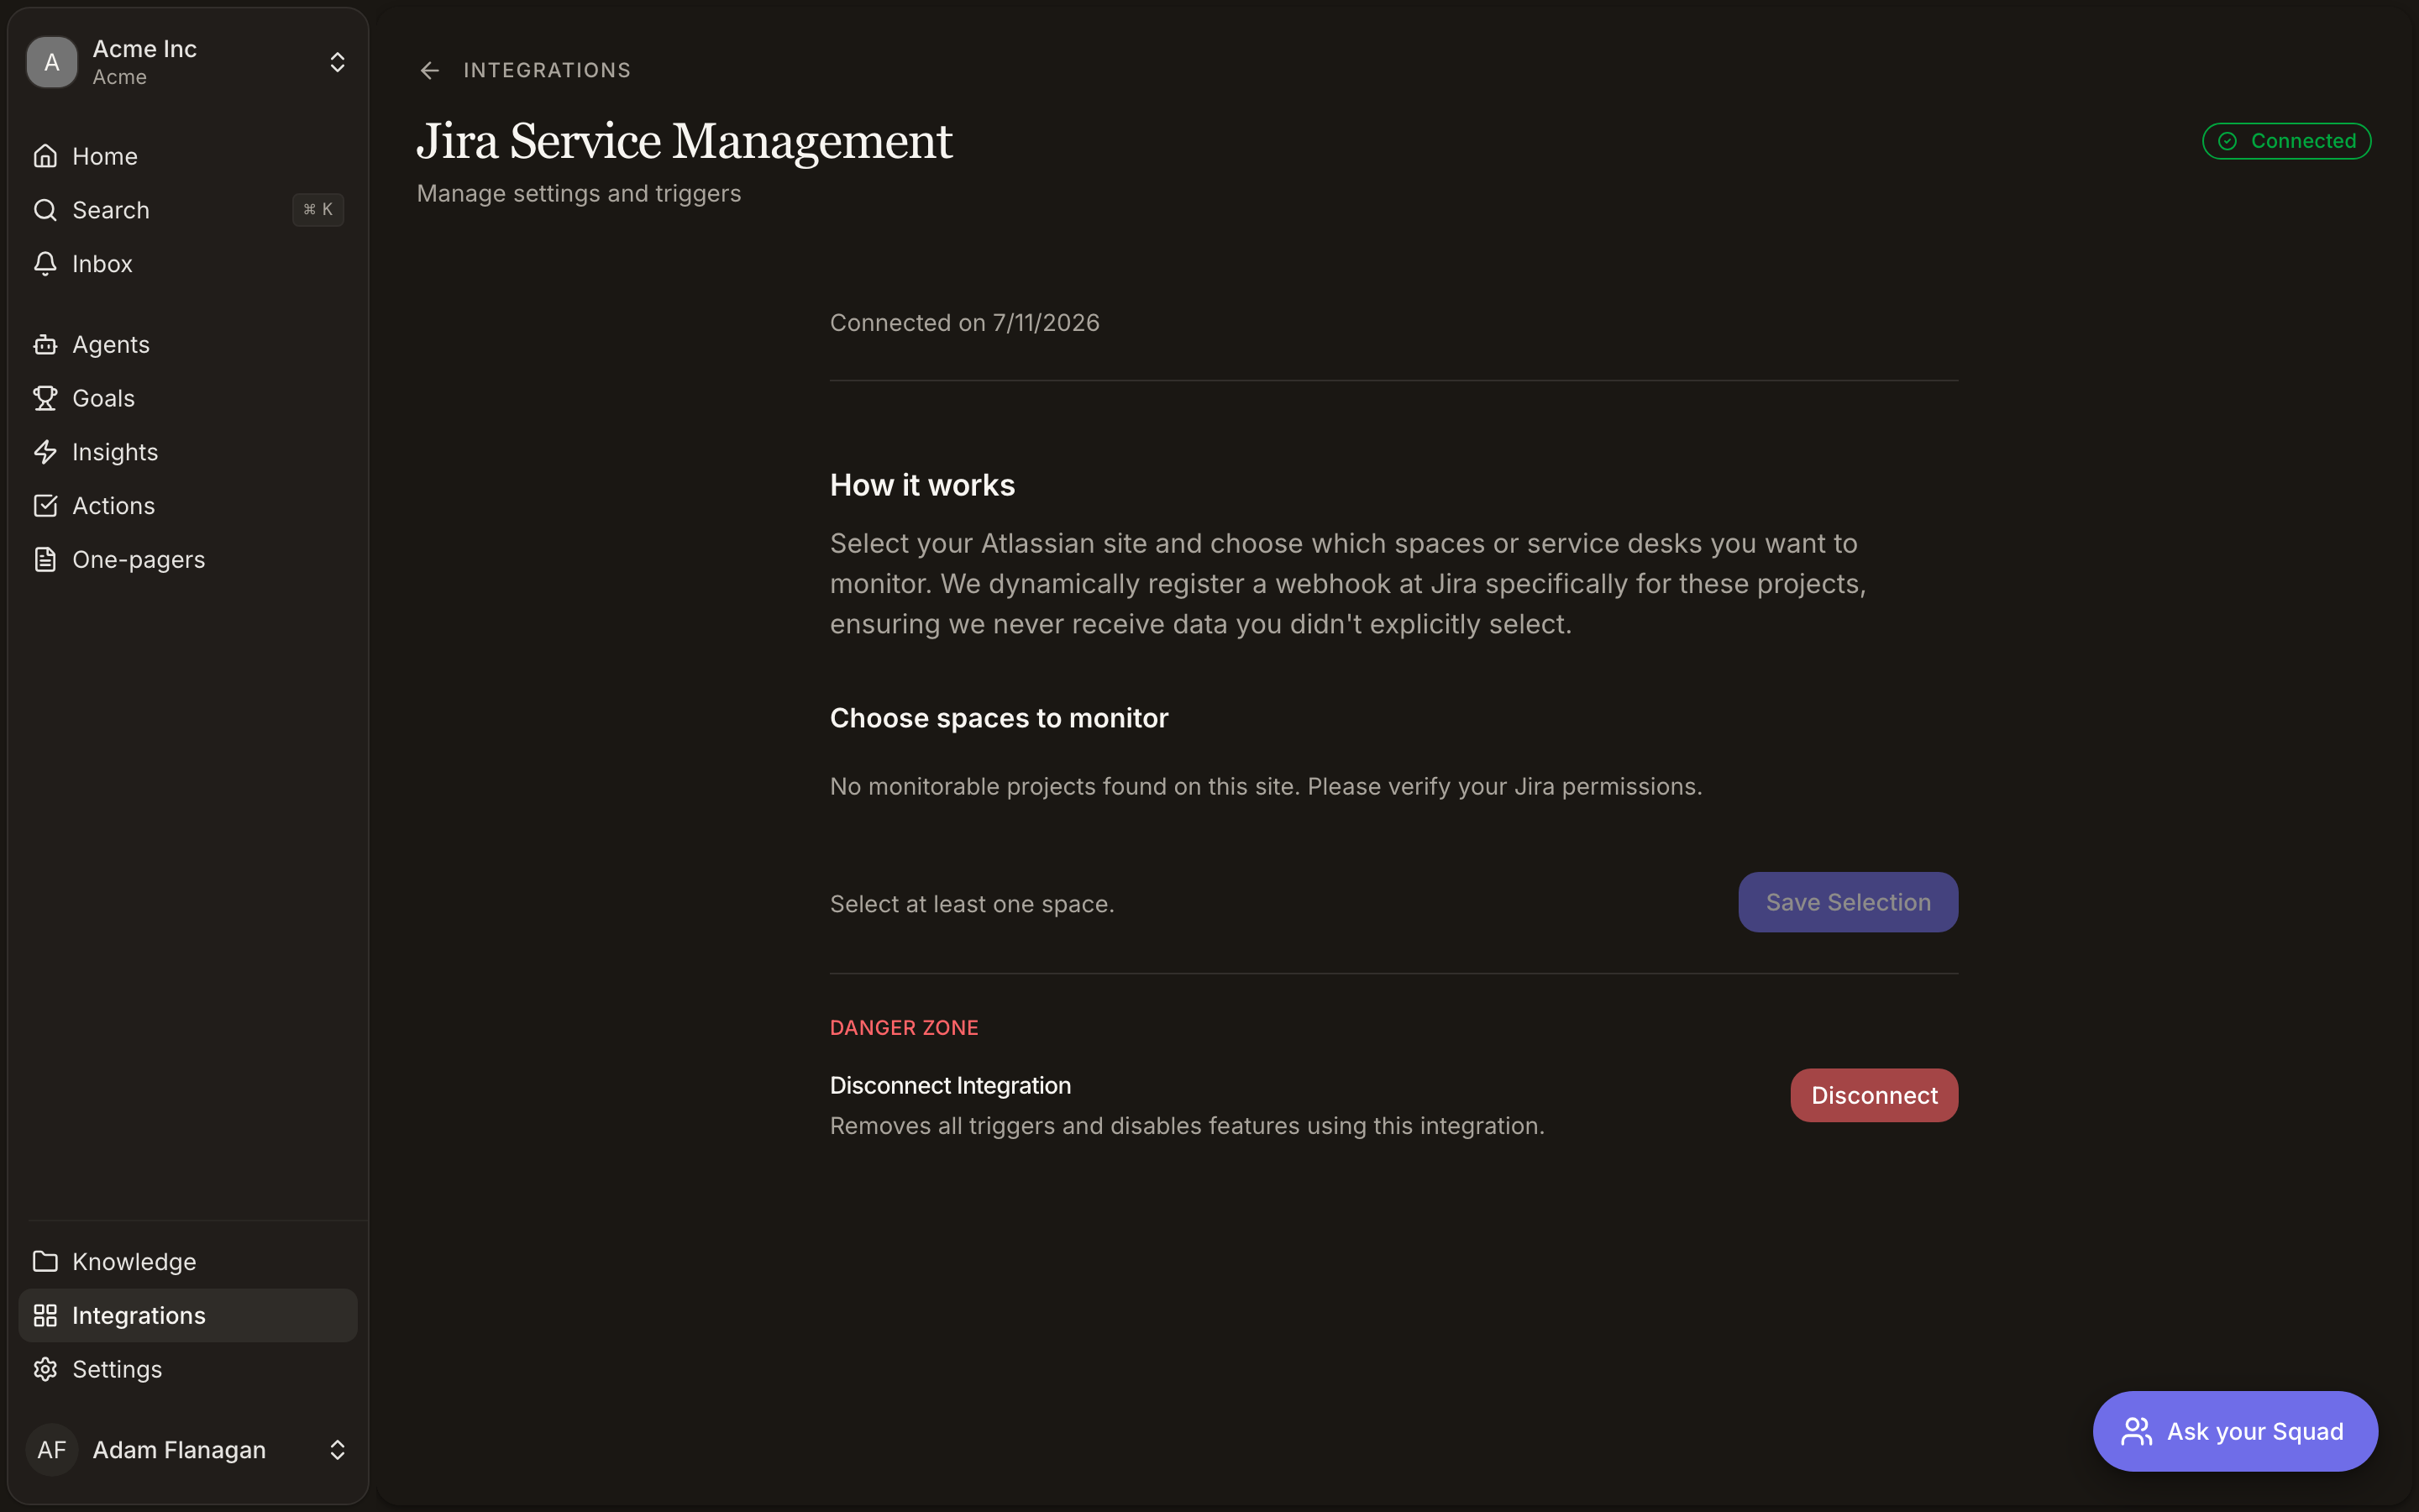
Task: Click the back arrow next to Integrations
Action: [x=430, y=70]
